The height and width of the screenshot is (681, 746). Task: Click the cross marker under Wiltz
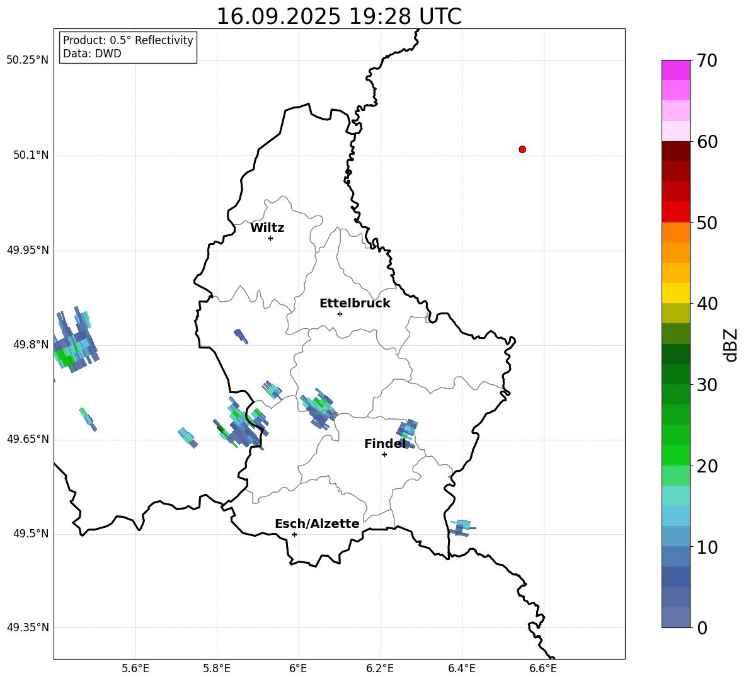coord(270,238)
